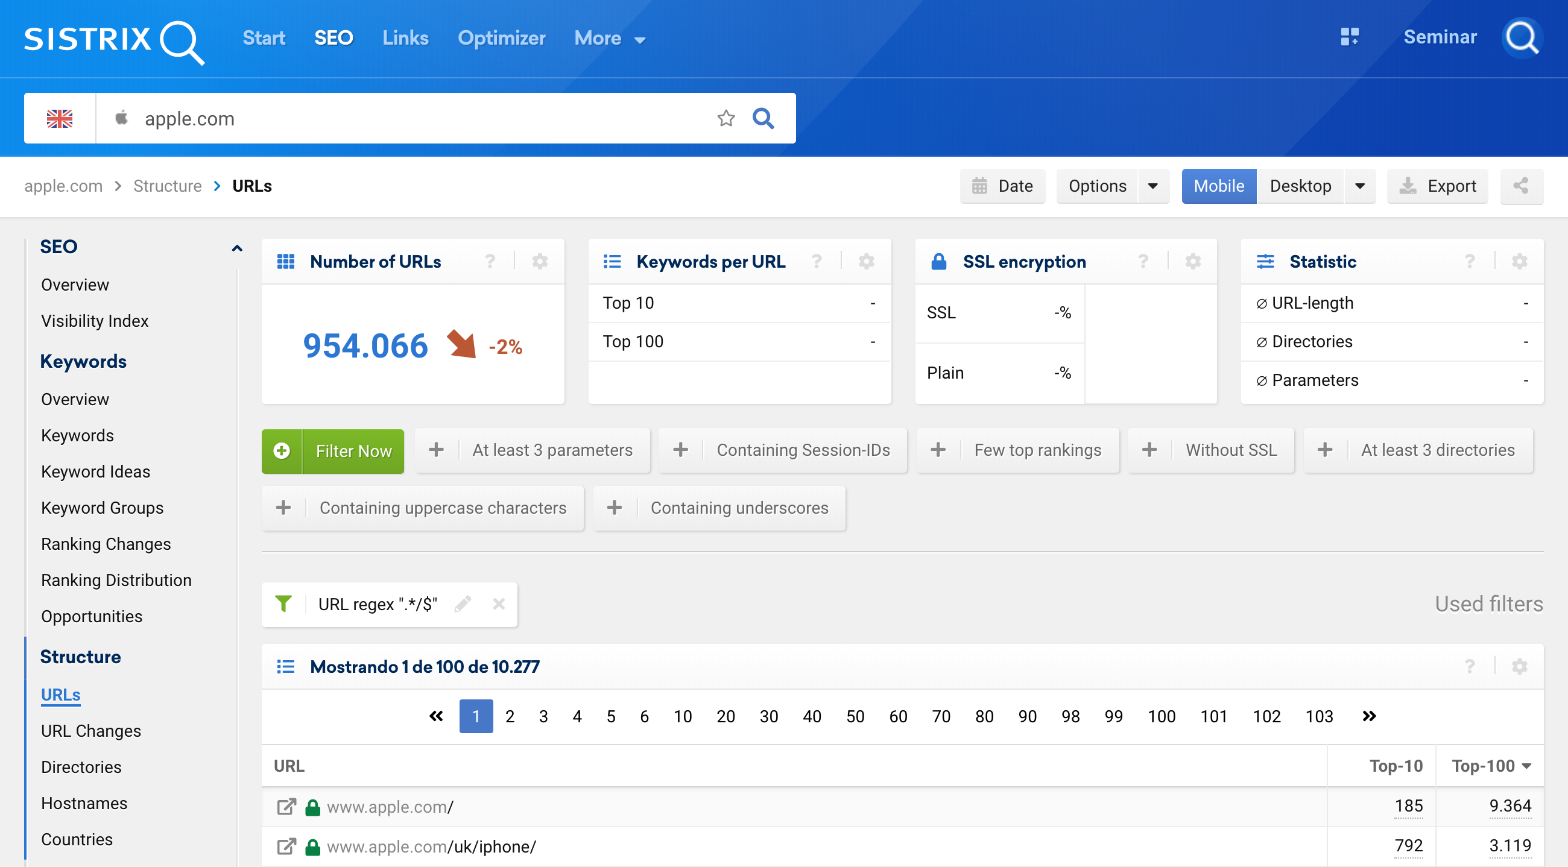Open help for Keywords per URL box
This screenshot has width=1568, height=867.
(x=817, y=262)
